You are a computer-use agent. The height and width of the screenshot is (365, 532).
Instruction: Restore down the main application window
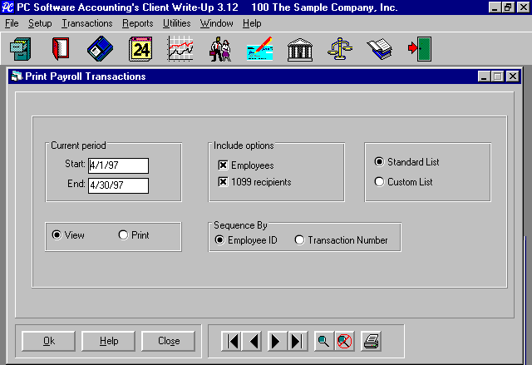pyautogui.click(x=508, y=7)
